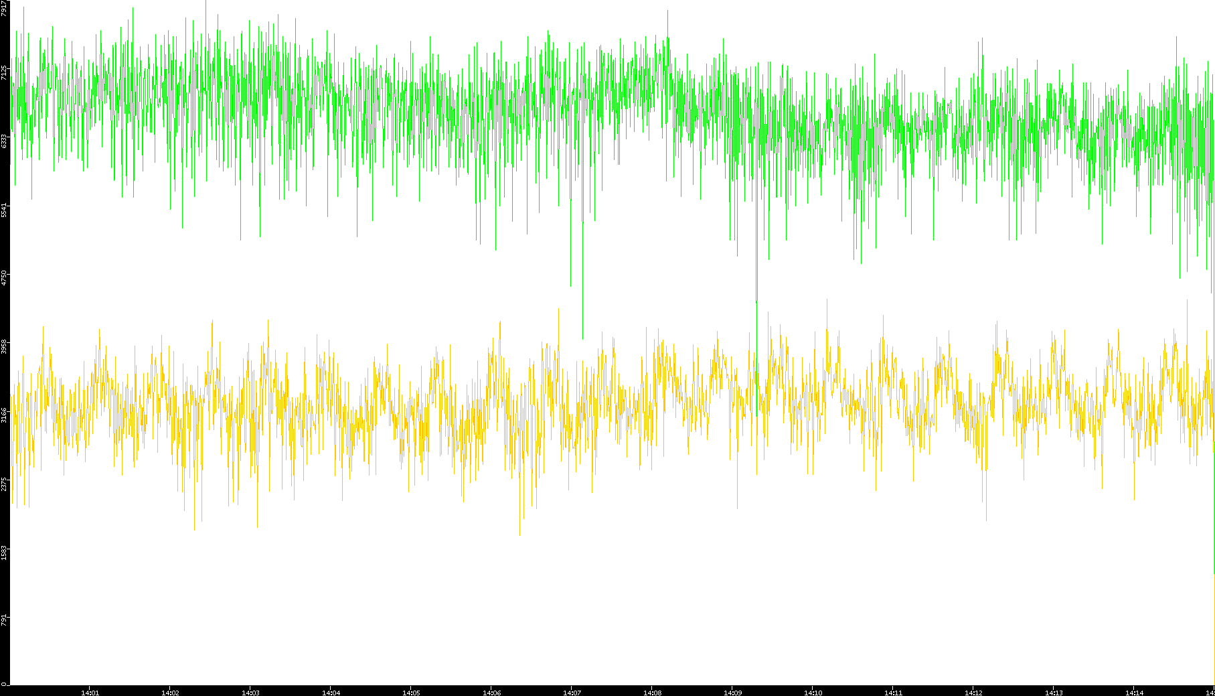
Task: Click the 14:13 time axis label
Action: (x=1054, y=693)
